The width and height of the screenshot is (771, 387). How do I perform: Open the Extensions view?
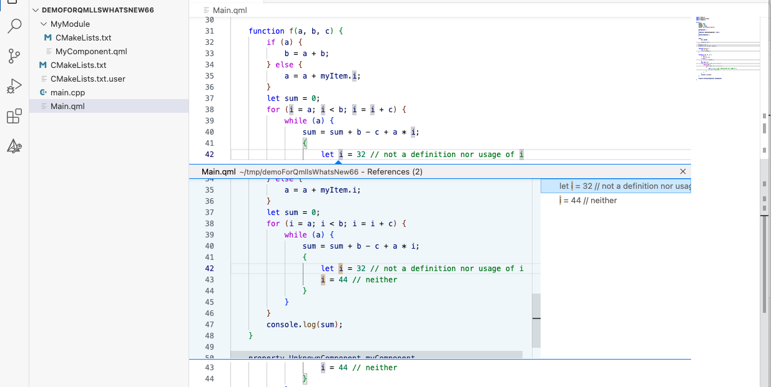click(x=14, y=117)
